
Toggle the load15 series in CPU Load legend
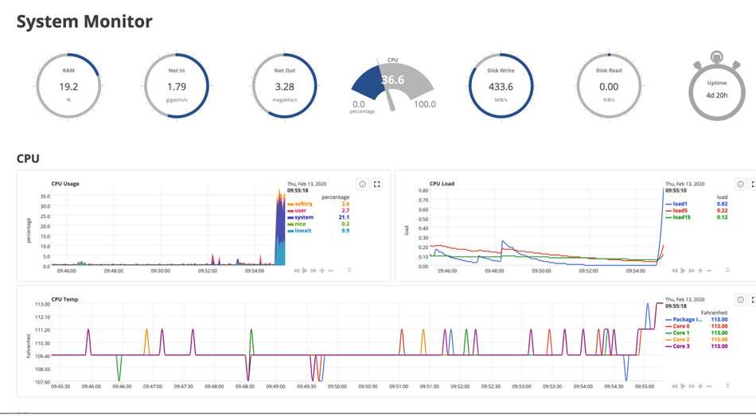point(680,217)
